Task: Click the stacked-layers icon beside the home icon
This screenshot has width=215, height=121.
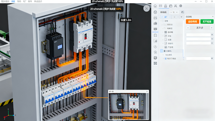Action: tap(160, 6)
